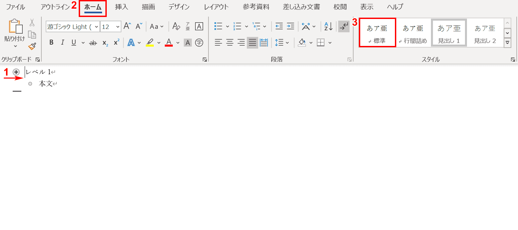
Task: Apply superscript formatting
Action: [116, 43]
